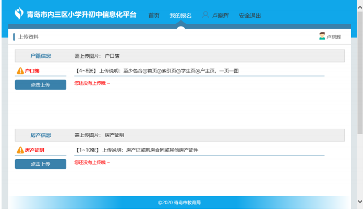Click the scrollbar down arrow
Viewport: 364px width, 210px height.
360,201
